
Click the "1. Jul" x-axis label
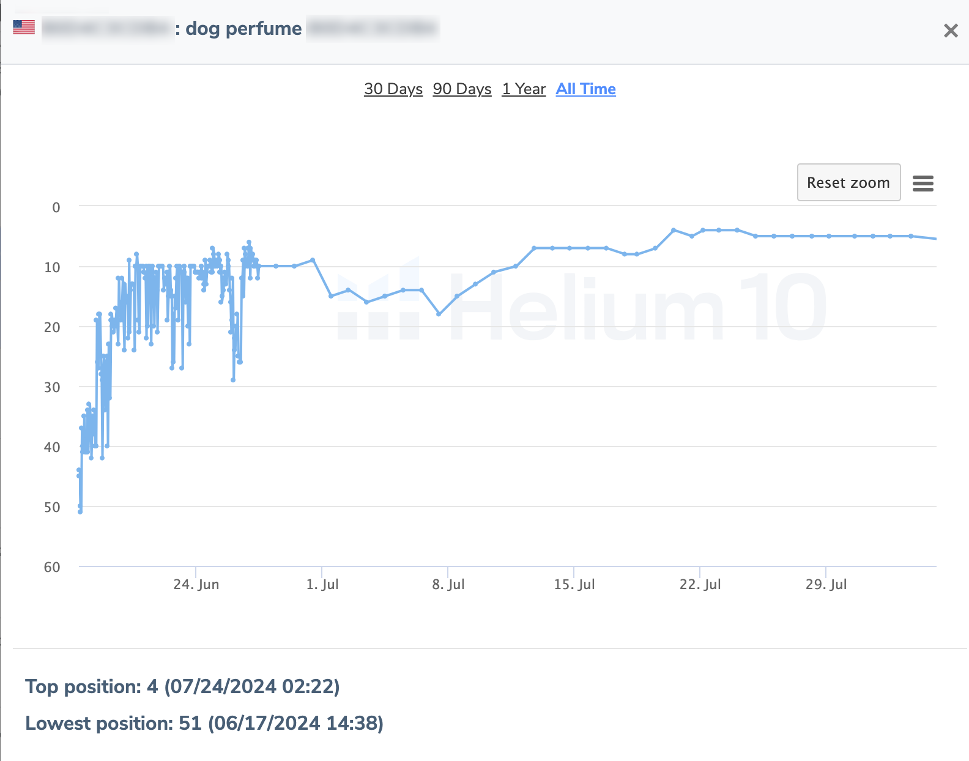(322, 584)
